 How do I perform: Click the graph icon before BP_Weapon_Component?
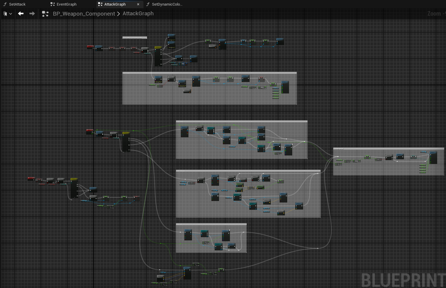[x=45, y=14]
